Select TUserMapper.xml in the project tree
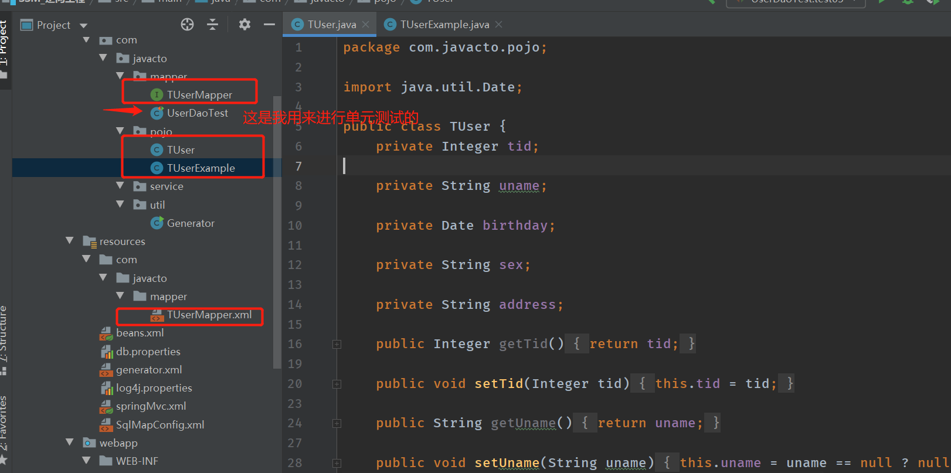 coord(209,315)
